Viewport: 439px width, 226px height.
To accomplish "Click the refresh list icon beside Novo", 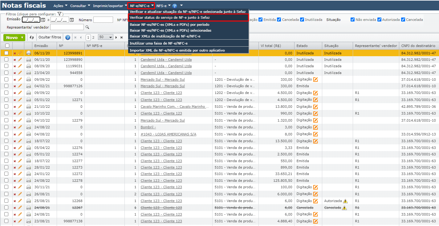I will (x=32, y=37).
